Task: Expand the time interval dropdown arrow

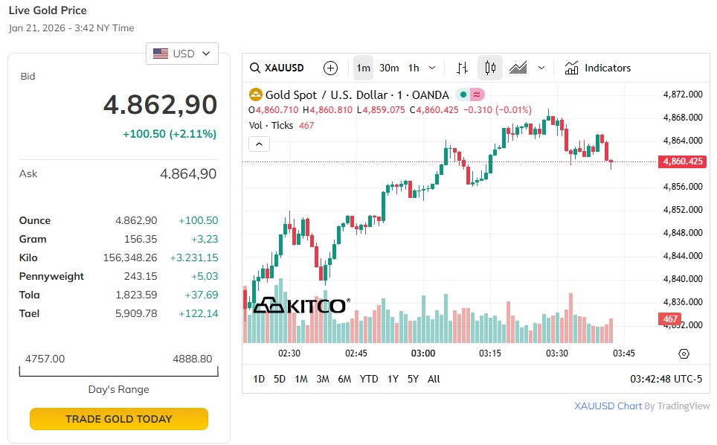Action: 432,68
